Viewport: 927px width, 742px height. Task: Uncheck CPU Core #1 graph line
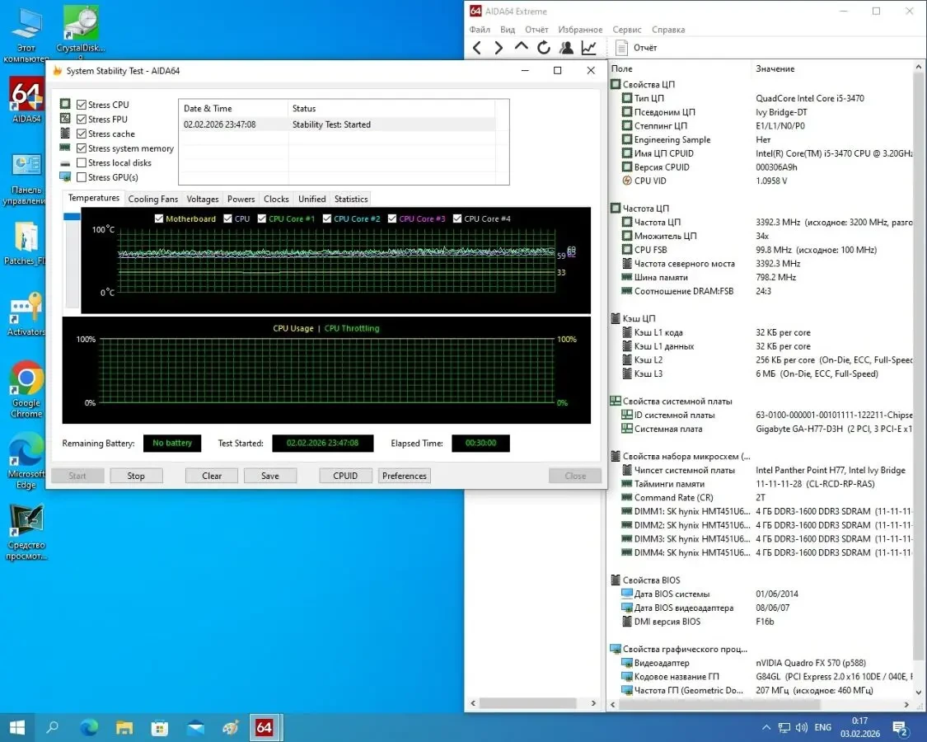point(262,218)
